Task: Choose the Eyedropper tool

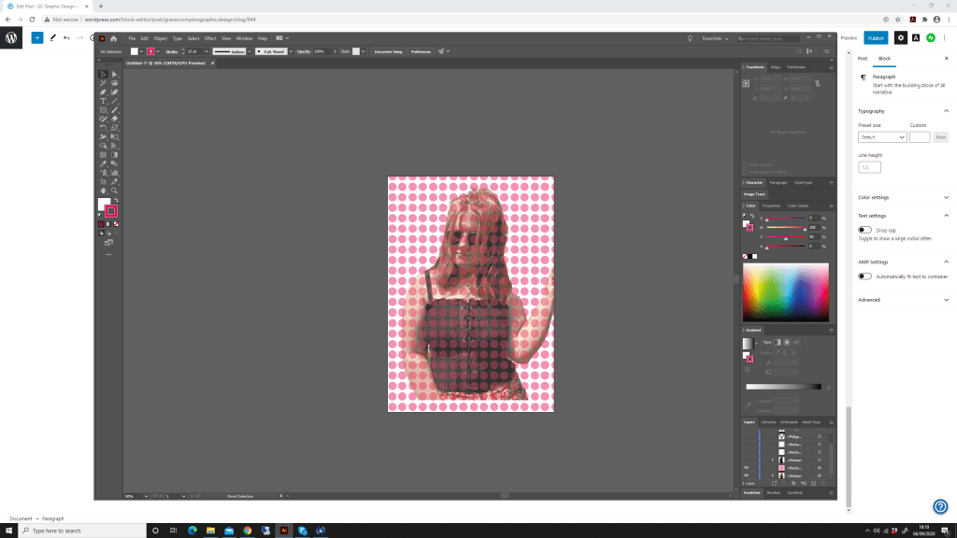Action: coord(103,163)
